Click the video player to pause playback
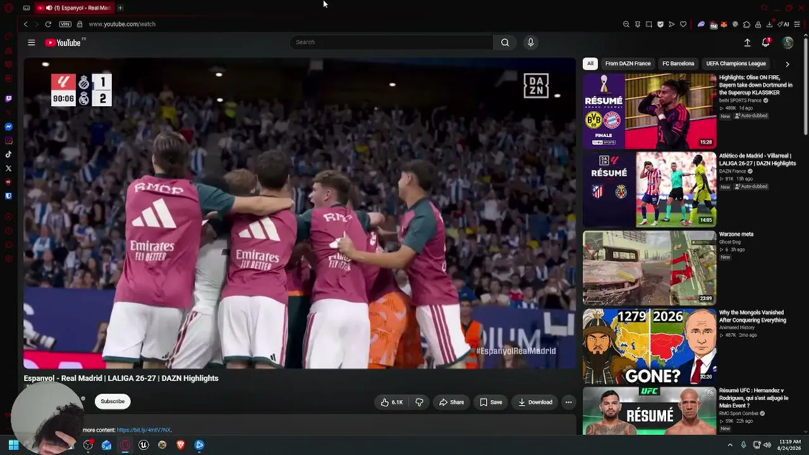 pos(300,214)
